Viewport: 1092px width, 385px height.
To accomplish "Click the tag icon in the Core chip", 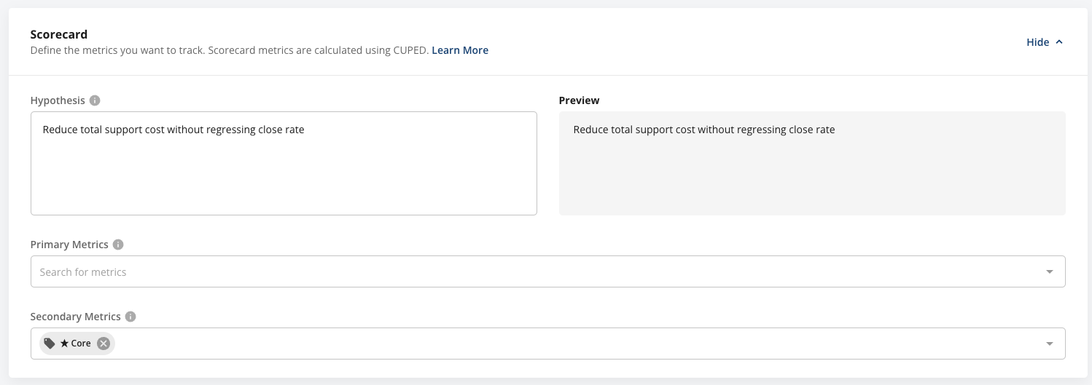I will 50,344.
